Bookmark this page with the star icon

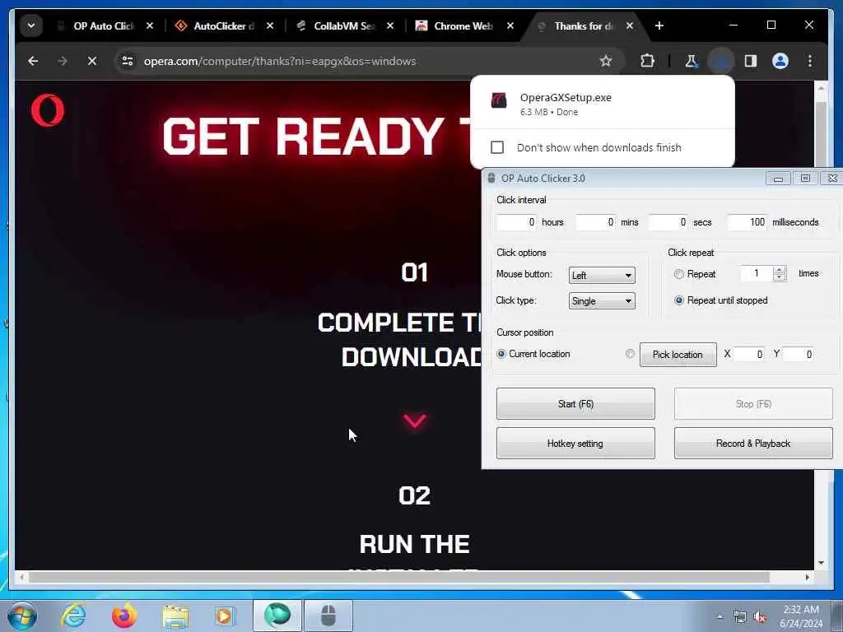point(606,61)
